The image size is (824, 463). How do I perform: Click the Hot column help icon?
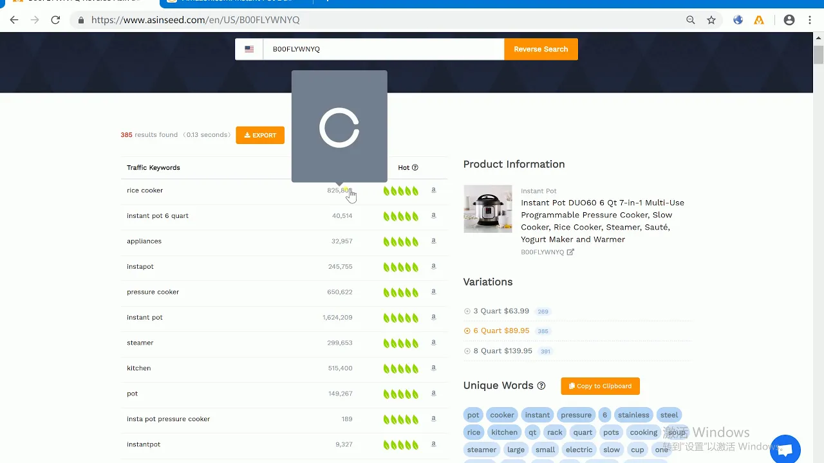(415, 168)
